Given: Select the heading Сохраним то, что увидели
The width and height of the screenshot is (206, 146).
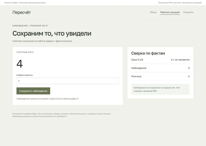Looking at the screenshot, I should coord(52,33).
